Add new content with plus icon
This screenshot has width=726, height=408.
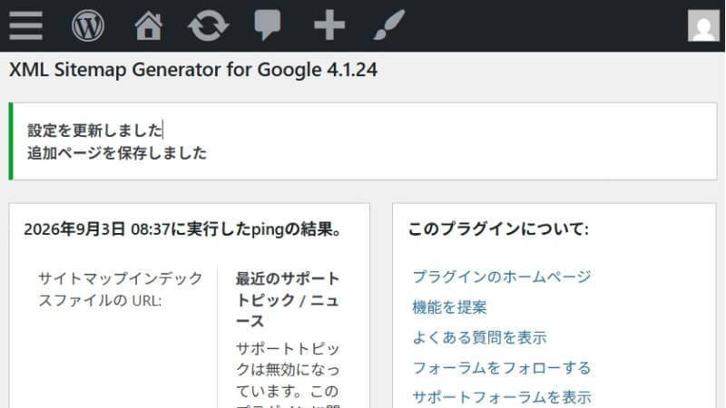329,25
